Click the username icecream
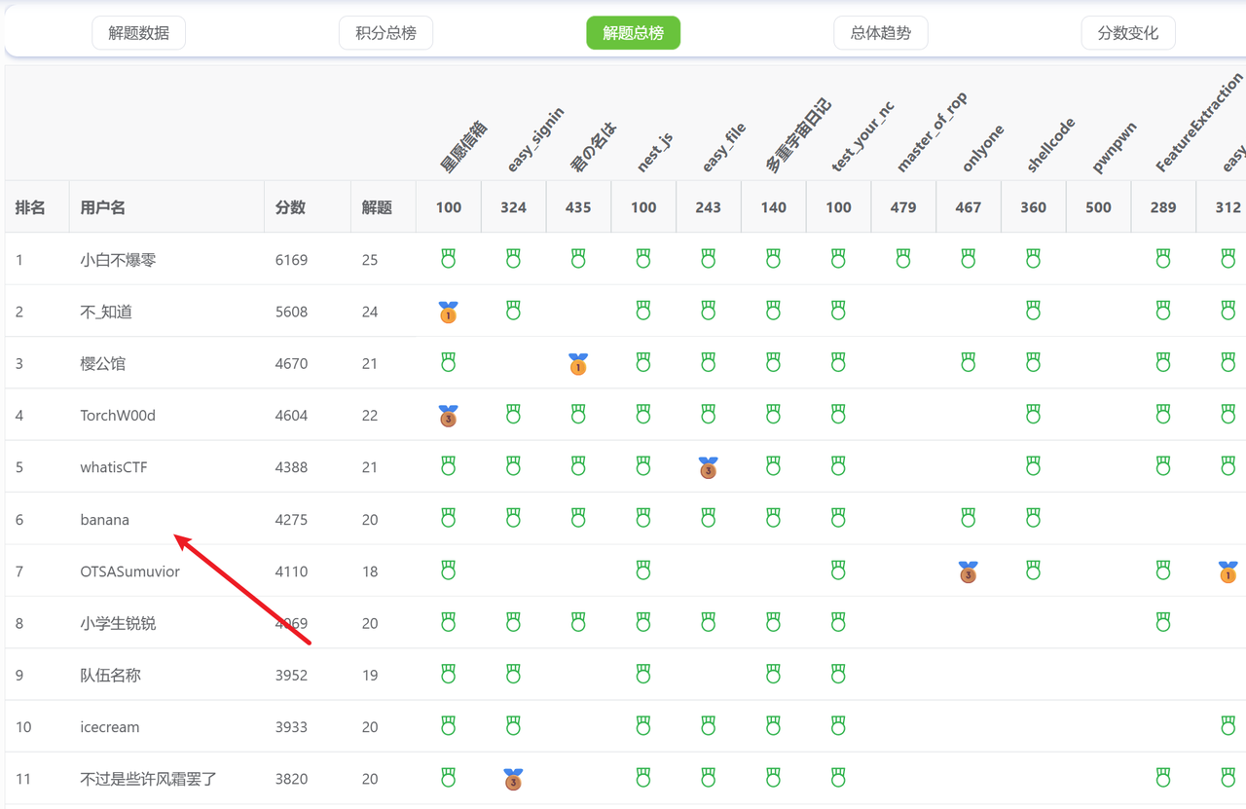The image size is (1246, 809). pos(110,727)
